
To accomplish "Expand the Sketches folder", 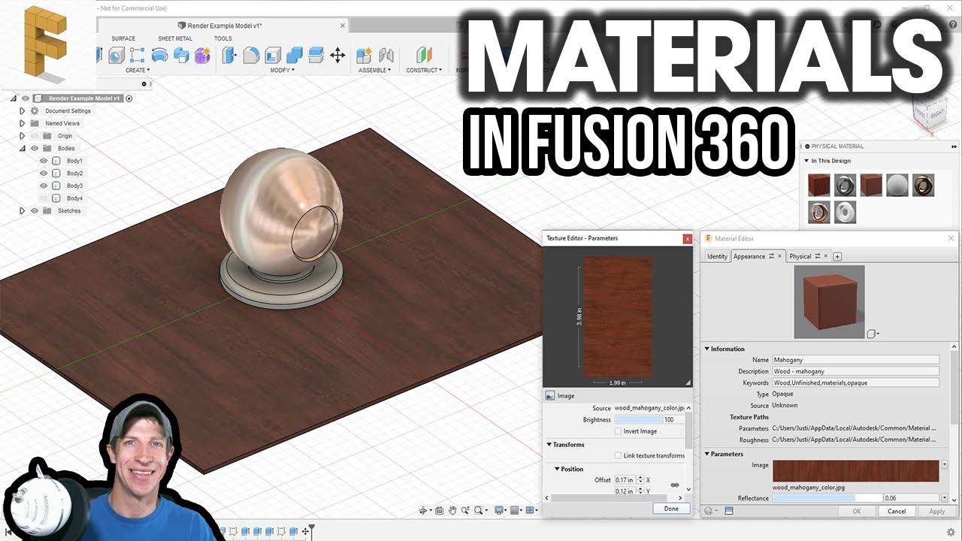I will click(x=22, y=211).
